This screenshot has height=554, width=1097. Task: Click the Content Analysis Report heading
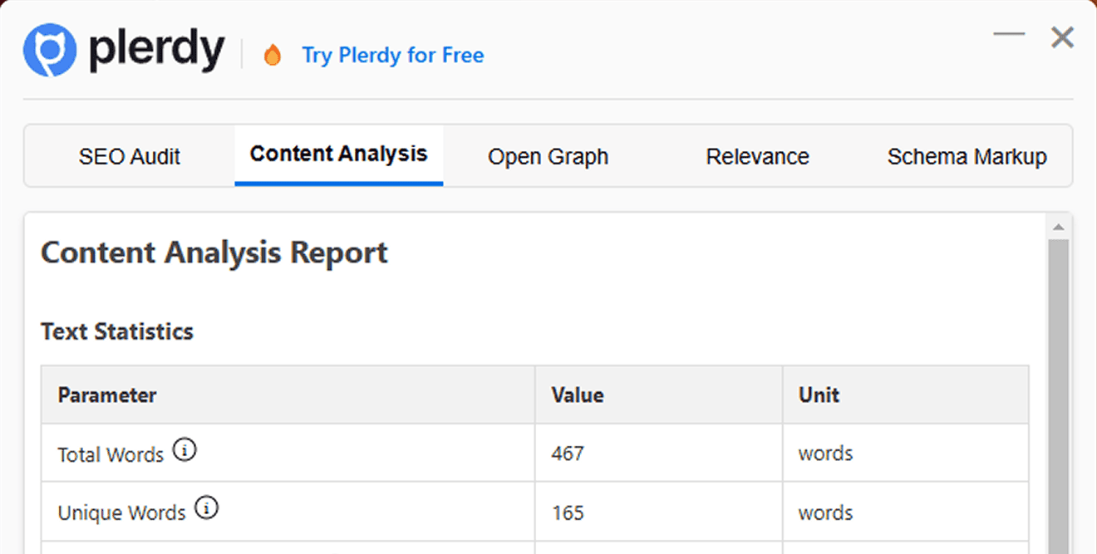[x=214, y=252]
